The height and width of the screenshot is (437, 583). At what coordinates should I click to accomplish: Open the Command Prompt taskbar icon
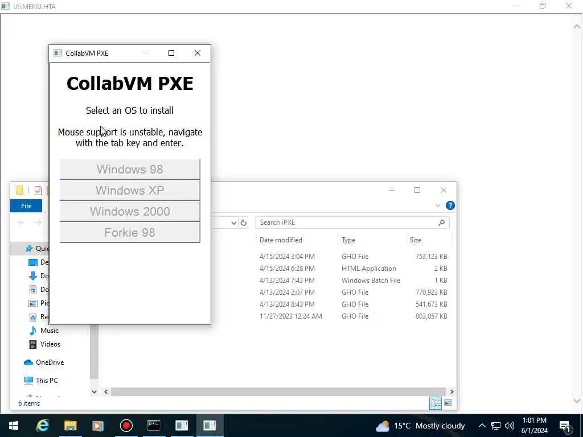point(154,426)
